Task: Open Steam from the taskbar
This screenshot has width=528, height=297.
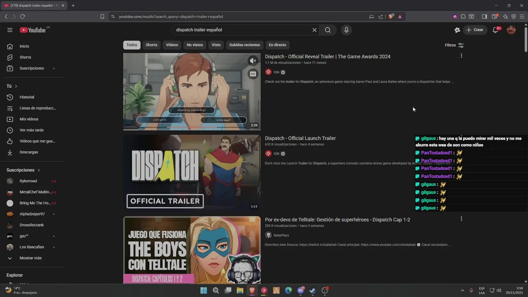Action: point(313,290)
